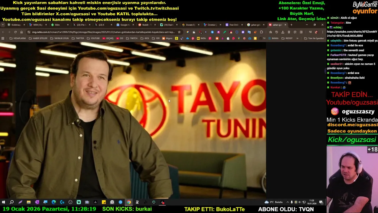This screenshot has height=213, width=378.
Task: Open a new browser tab
Action: pos(291,25)
